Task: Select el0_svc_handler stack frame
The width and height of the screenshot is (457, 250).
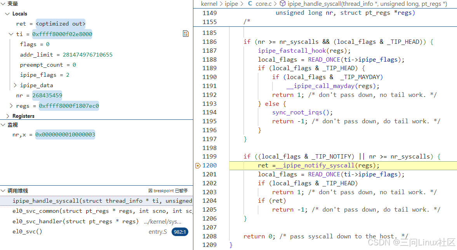Action: (96, 221)
